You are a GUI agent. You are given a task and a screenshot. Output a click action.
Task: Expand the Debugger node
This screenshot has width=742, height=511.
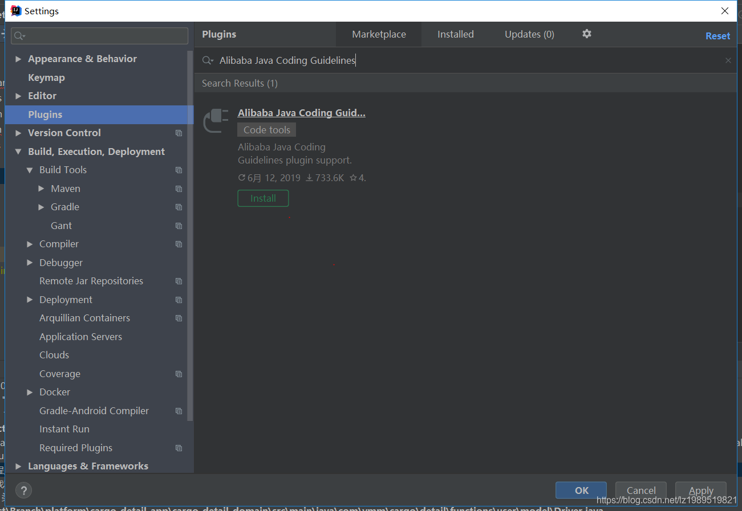coord(30,263)
